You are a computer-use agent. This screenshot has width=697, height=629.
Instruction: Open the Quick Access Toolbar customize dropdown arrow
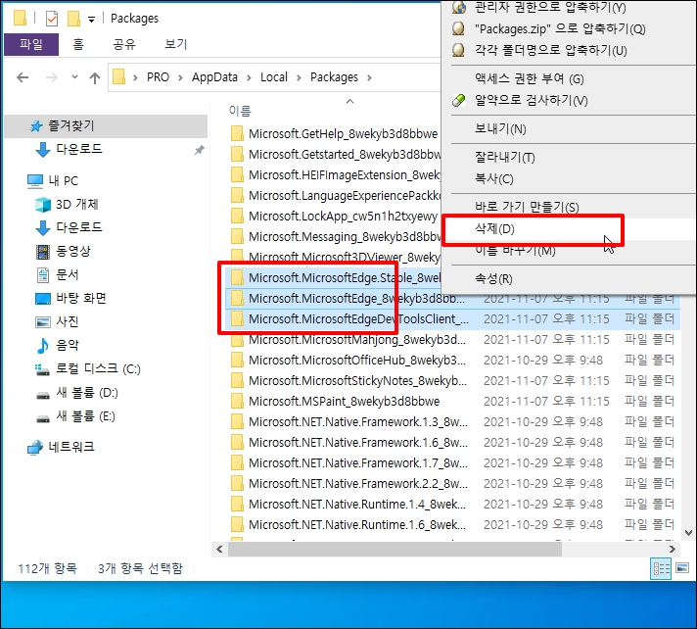(92, 20)
